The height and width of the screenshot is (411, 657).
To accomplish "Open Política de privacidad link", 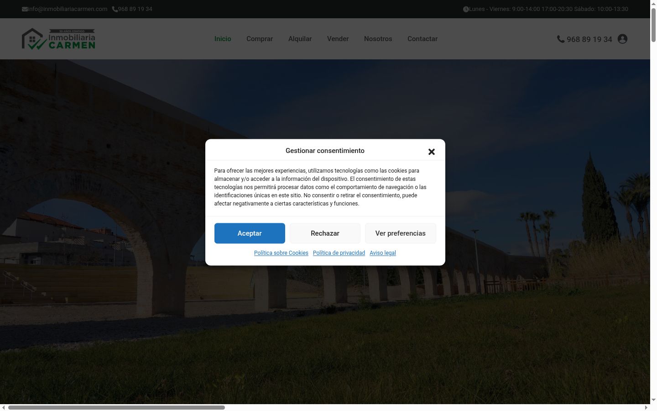I will (339, 253).
